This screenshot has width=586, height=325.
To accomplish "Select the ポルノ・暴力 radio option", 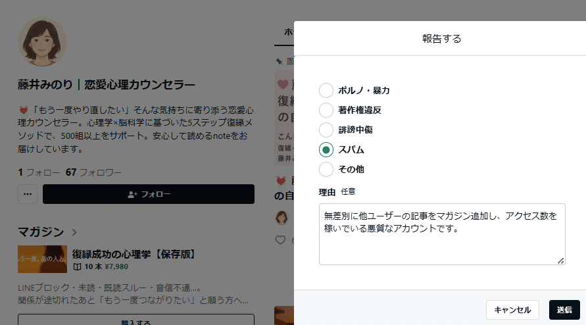I will [326, 91].
